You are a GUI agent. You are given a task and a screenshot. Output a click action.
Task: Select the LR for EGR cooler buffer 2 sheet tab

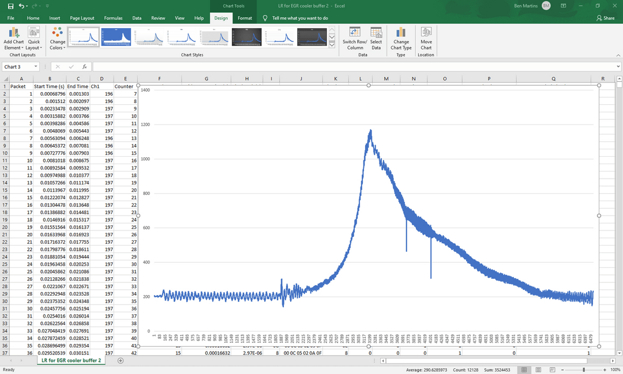[x=71, y=361]
